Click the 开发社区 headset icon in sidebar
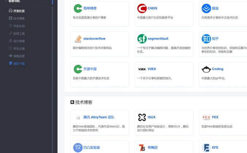The width and height of the screenshot is (247, 153). [x=11, y=11]
